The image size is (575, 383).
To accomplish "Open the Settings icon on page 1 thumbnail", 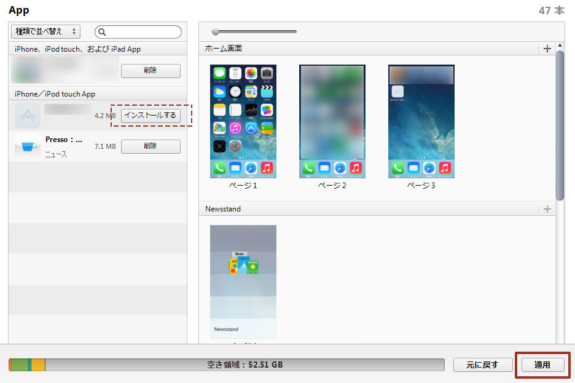I will coord(235,148).
